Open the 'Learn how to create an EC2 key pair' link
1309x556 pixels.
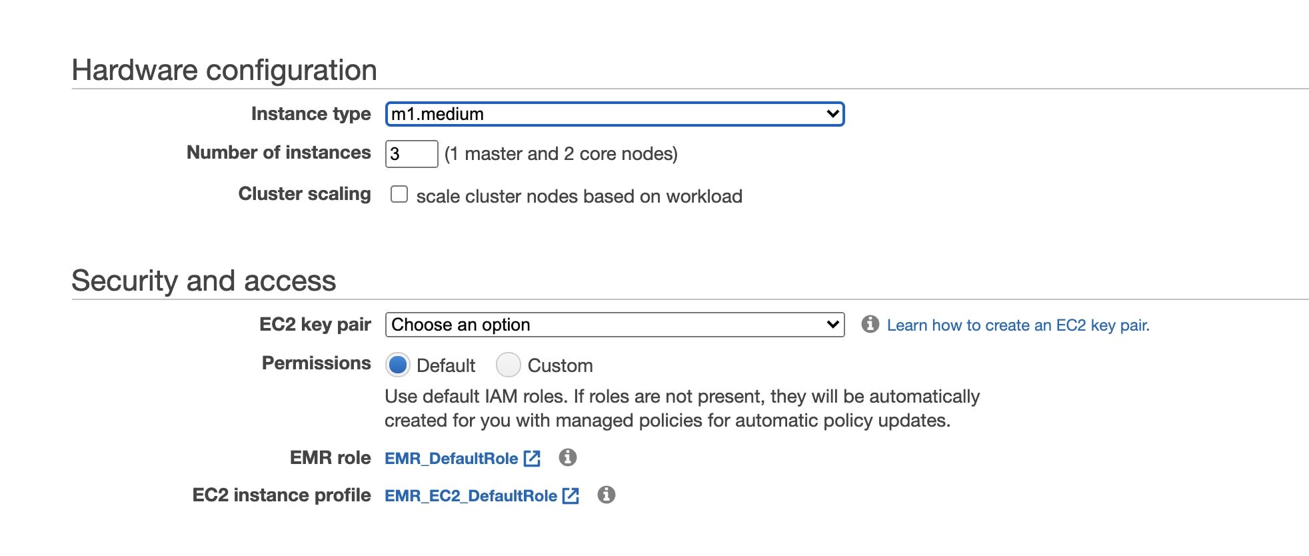coord(1018,325)
